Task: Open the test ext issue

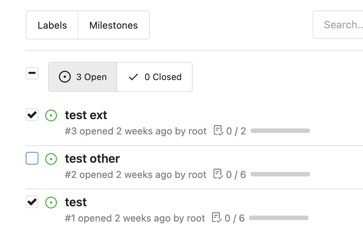Action: click(86, 115)
